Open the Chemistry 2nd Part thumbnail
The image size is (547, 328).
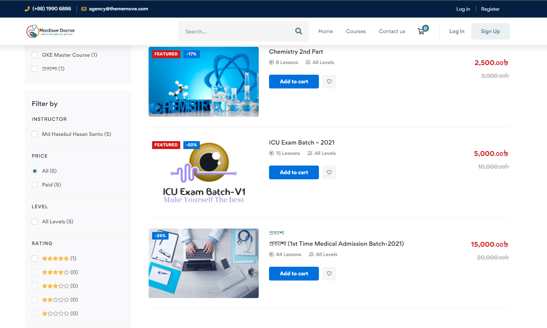(204, 82)
